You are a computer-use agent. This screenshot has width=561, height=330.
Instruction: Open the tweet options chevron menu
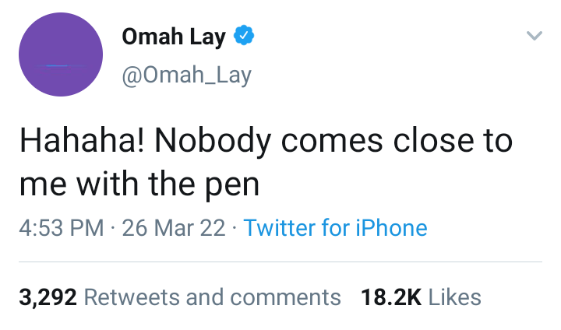click(534, 37)
